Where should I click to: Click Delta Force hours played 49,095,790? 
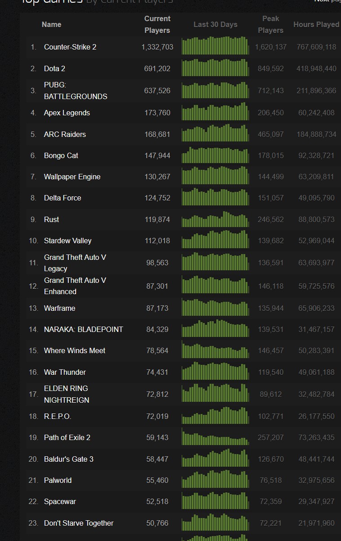coord(316,198)
